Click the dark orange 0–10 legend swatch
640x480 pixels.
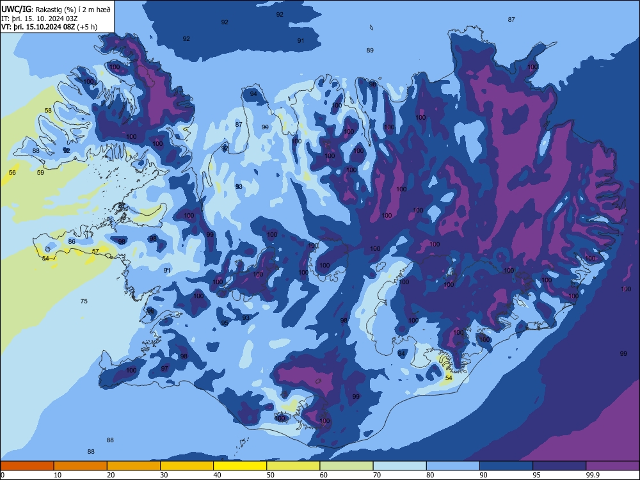point(27,466)
